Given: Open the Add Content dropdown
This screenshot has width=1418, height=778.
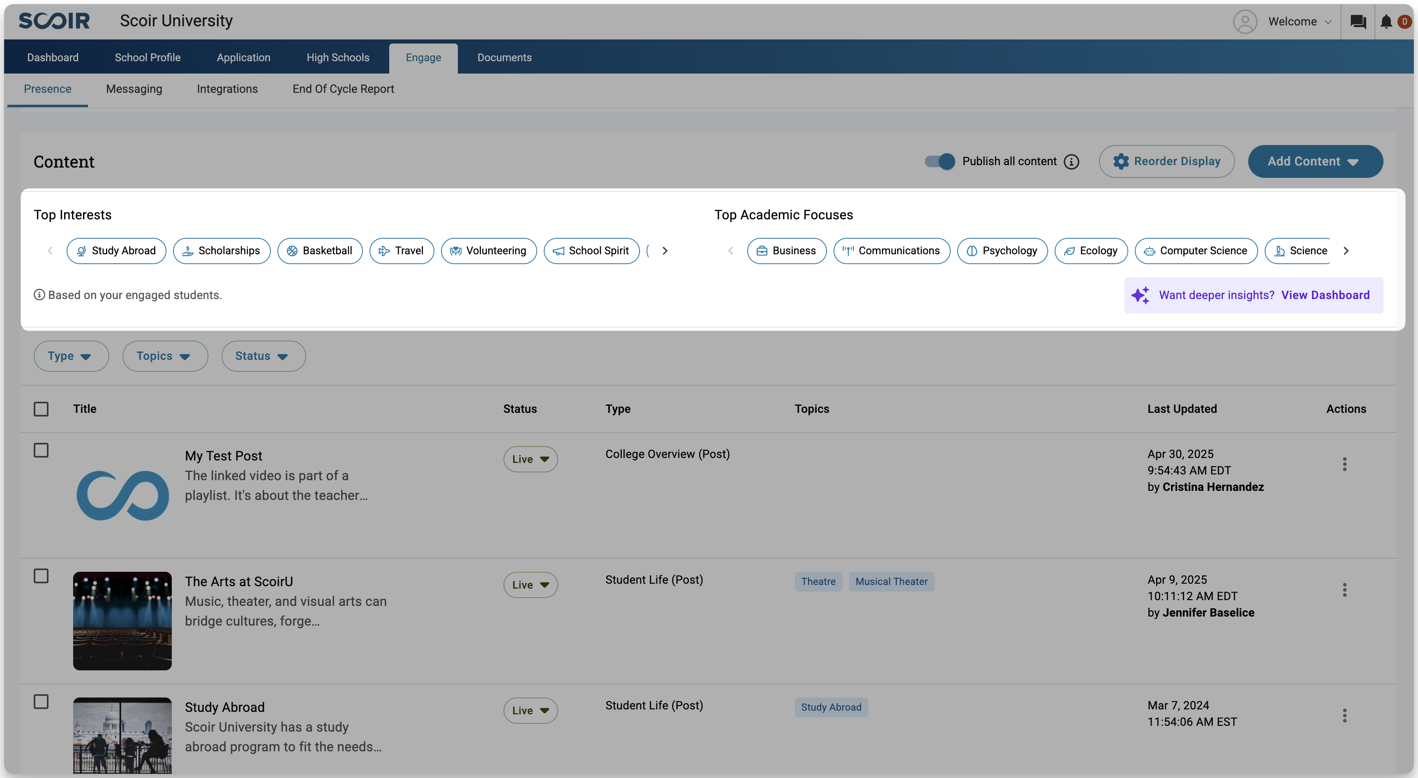Looking at the screenshot, I should point(1314,161).
